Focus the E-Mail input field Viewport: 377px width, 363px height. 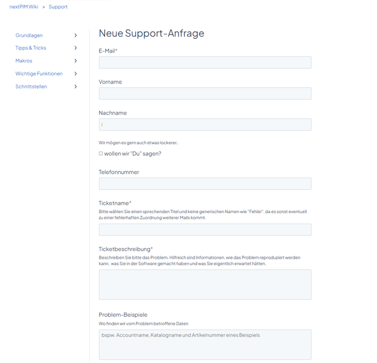pyautogui.click(x=205, y=63)
